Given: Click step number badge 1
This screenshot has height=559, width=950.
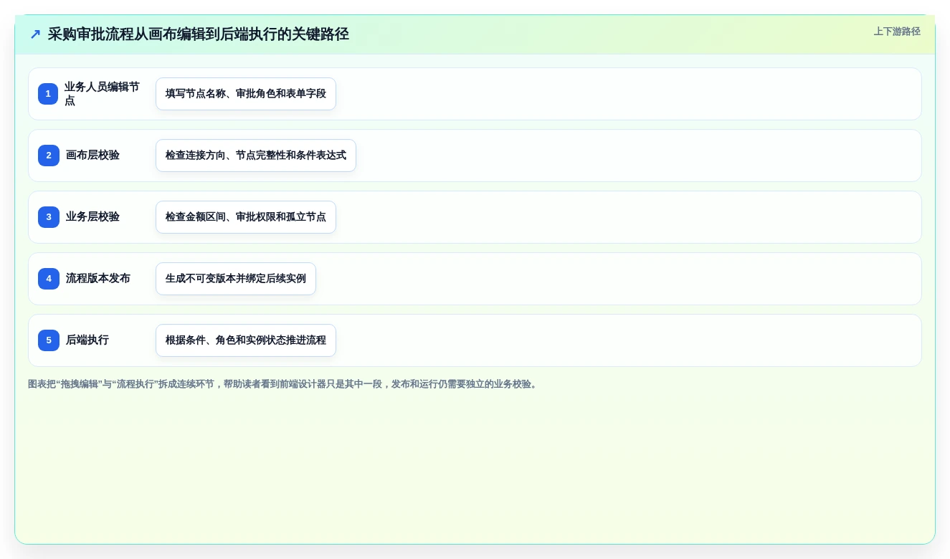Looking at the screenshot, I should pos(48,94).
